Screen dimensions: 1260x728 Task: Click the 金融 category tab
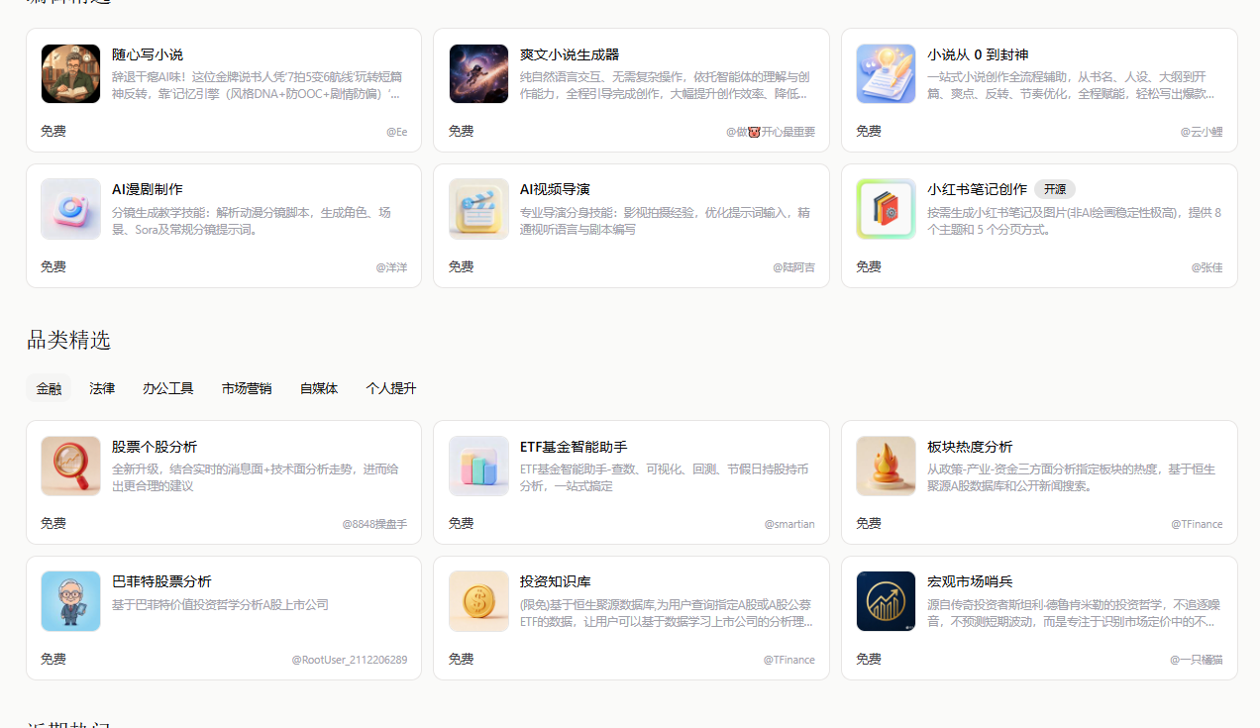pyautogui.click(x=49, y=388)
